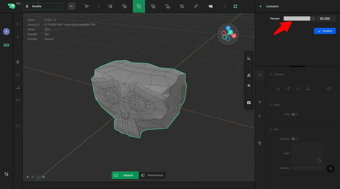The height and width of the screenshot is (189, 340).
Task: Switch to the Performance view tab
Action: coord(152,175)
